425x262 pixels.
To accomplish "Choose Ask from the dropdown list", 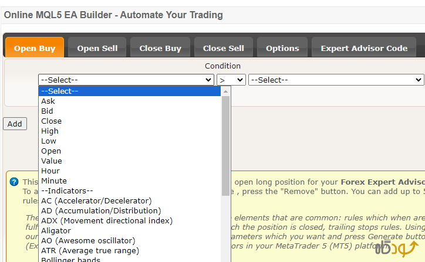I will (x=48, y=101).
